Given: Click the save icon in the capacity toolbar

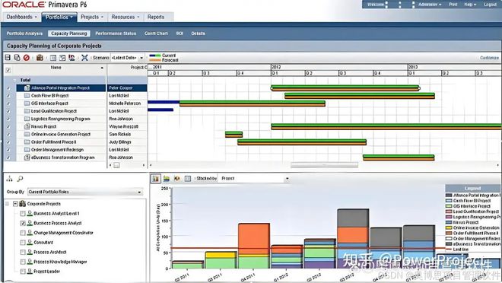Looking at the screenshot, I should (8, 58).
